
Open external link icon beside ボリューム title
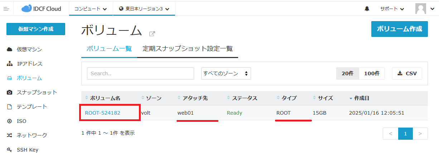152,34
